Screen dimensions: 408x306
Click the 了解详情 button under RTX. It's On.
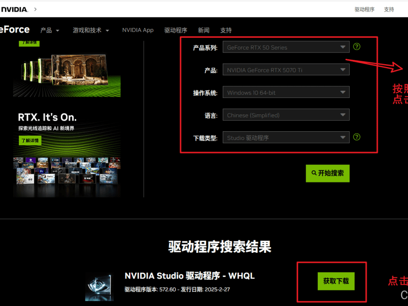pyautogui.click(x=30, y=140)
